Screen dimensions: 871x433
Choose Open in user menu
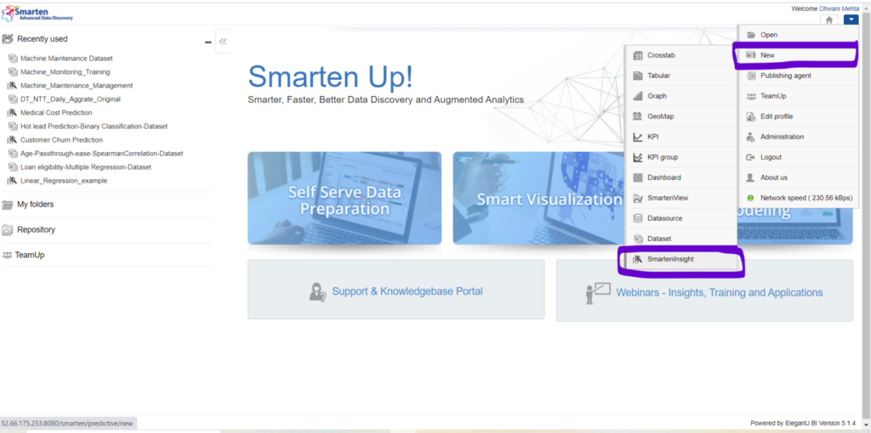(x=798, y=35)
